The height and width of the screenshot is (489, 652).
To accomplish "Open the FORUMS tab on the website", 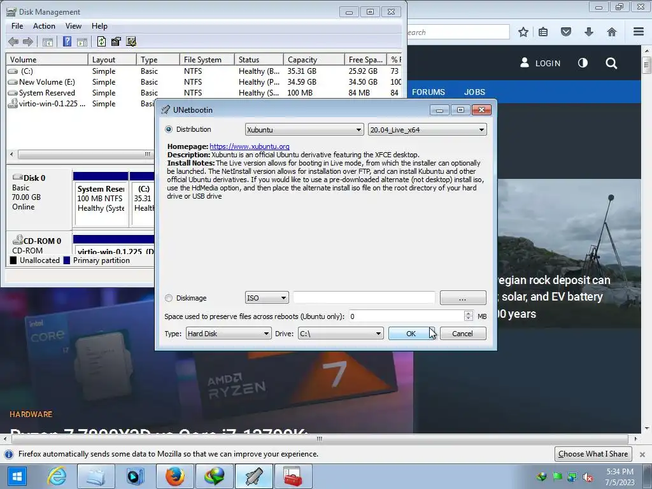I will pos(429,92).
